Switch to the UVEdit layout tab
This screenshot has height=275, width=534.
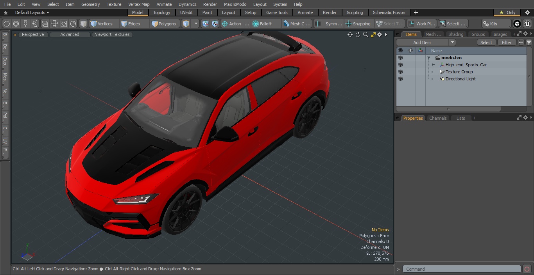pyautogui.click(x=186, y=12)
